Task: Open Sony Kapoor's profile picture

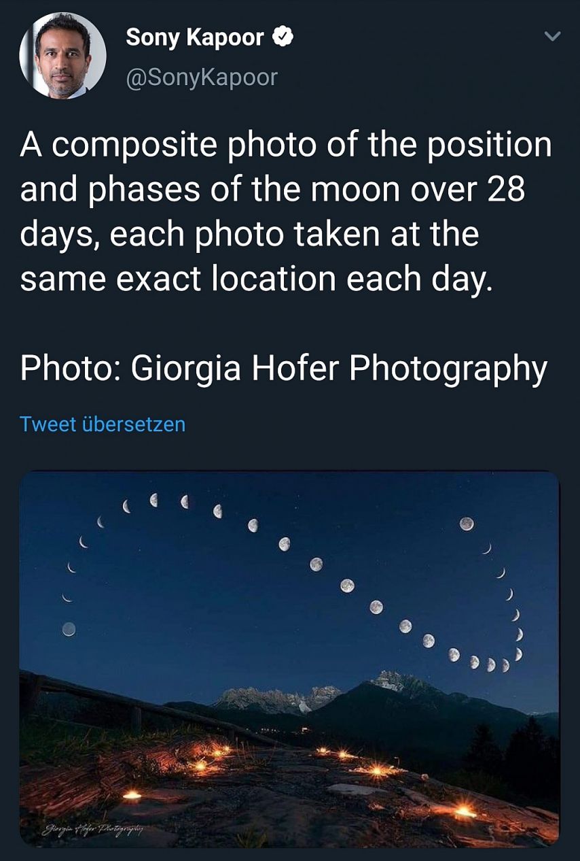Action: (x=62, y=56)
